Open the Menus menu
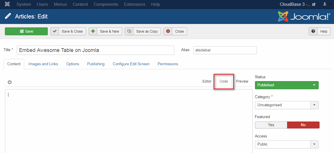Viewport: 334px width, 153px height. click(x=60, y=4)
